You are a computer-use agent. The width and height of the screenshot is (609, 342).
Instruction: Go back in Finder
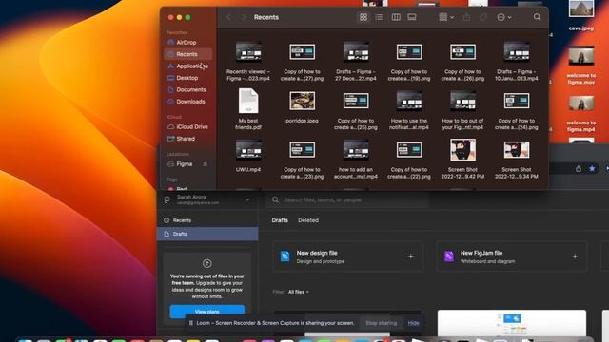tap(228, 17)
